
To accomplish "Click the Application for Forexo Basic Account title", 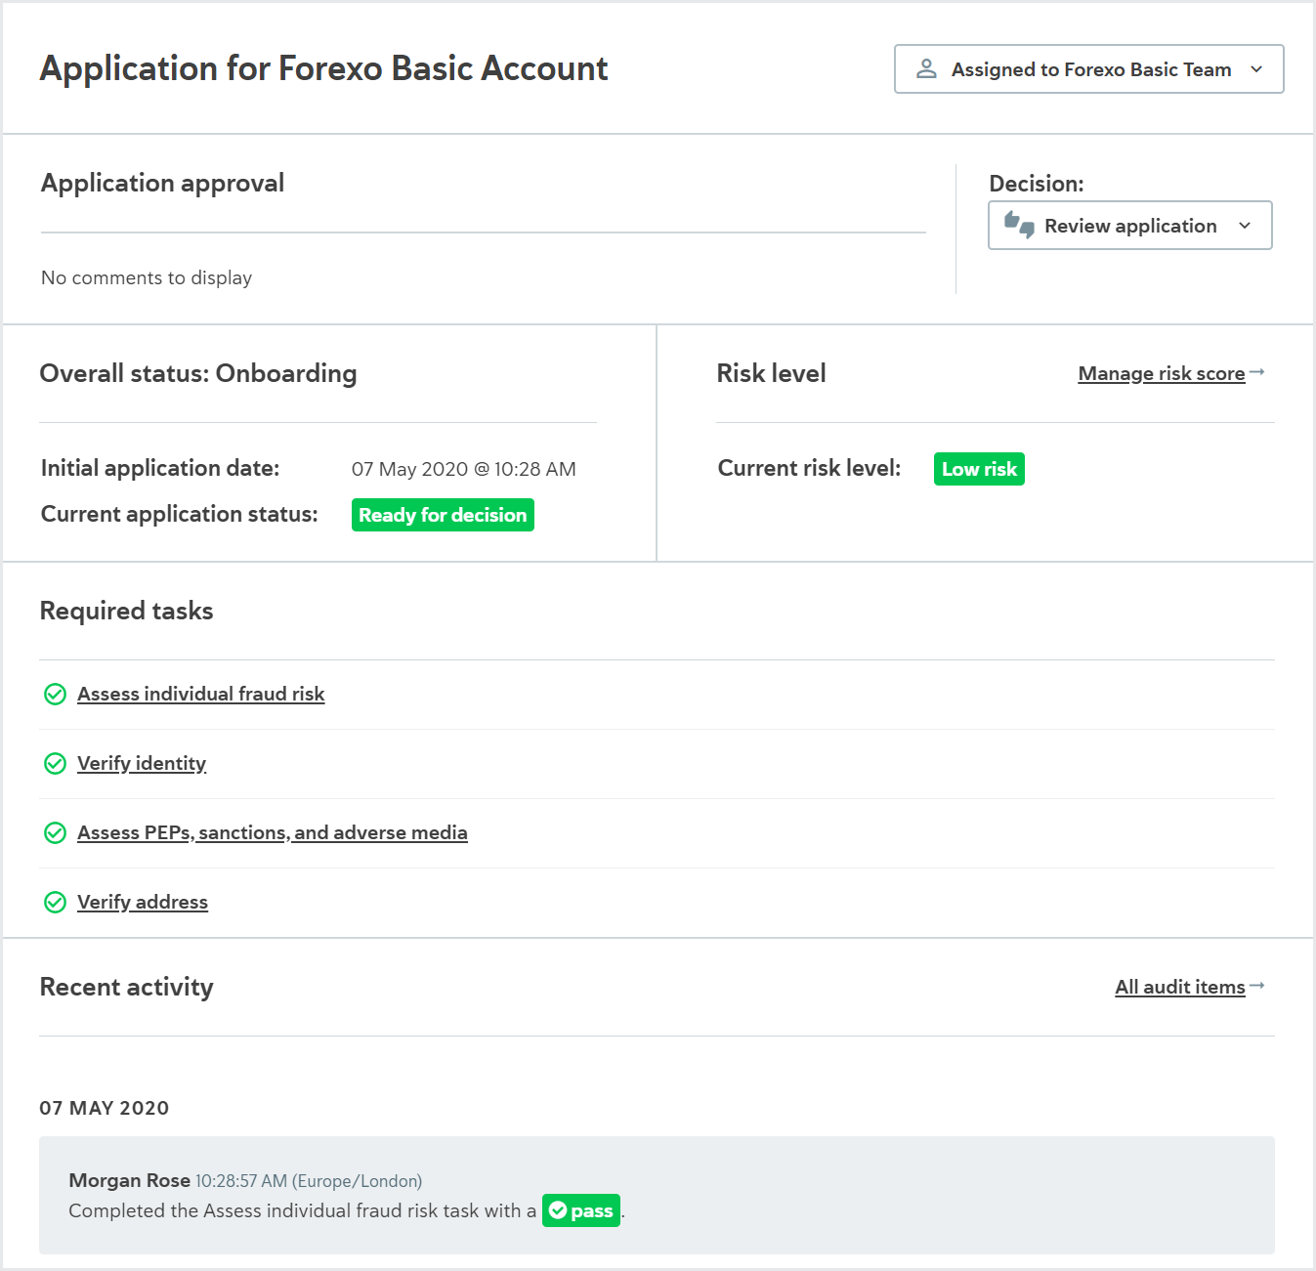I will click(x=323, y=68).
